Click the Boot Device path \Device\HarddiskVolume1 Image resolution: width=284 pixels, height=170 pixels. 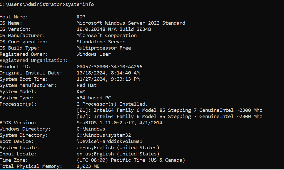[x=109, y=141]
